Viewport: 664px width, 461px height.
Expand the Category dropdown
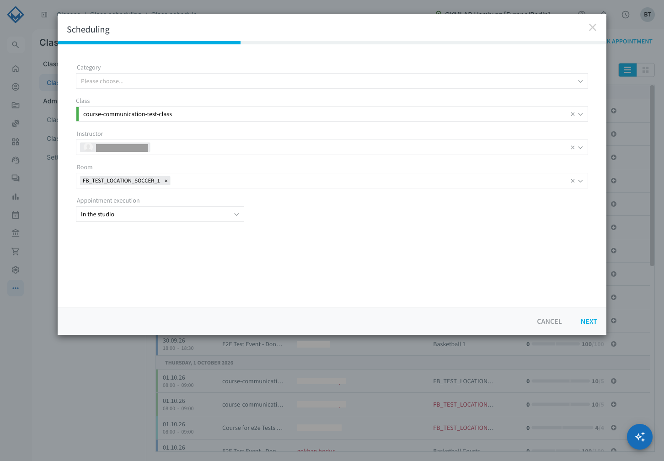(332, 81)
